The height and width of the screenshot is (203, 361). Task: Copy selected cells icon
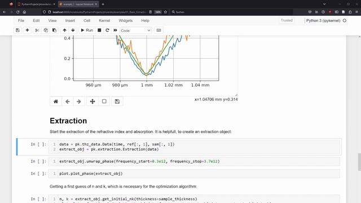click(46, 30)
